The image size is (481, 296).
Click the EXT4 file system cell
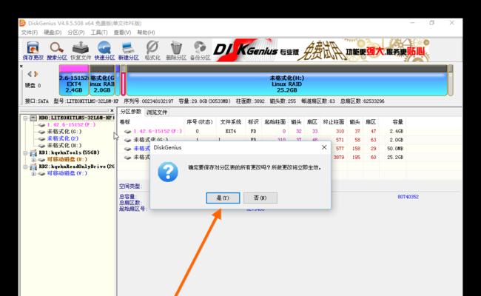[230, 131]
